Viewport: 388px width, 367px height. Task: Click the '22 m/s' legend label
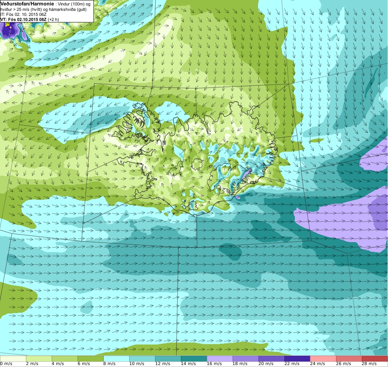click(292, 364)
